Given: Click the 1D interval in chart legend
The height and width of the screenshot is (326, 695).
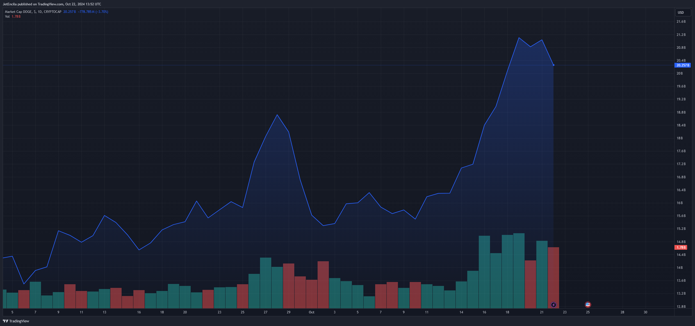Looking at the screenshot, I should point(40,12).
